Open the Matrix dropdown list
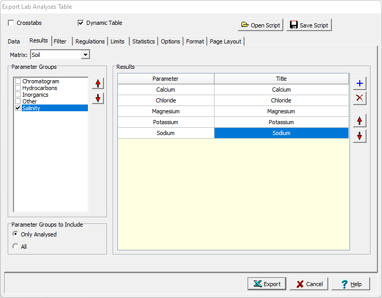 [x=85, y=55]
